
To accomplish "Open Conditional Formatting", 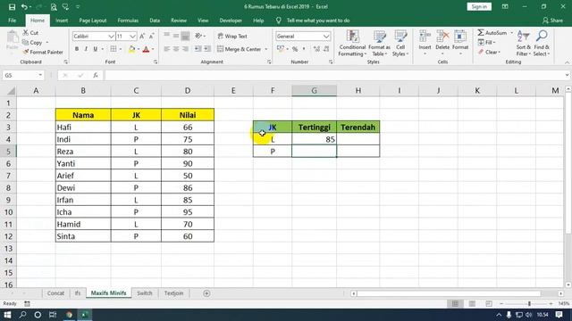I will click(352, 44).
